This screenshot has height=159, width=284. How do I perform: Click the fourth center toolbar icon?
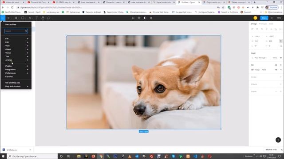point(151,18)
